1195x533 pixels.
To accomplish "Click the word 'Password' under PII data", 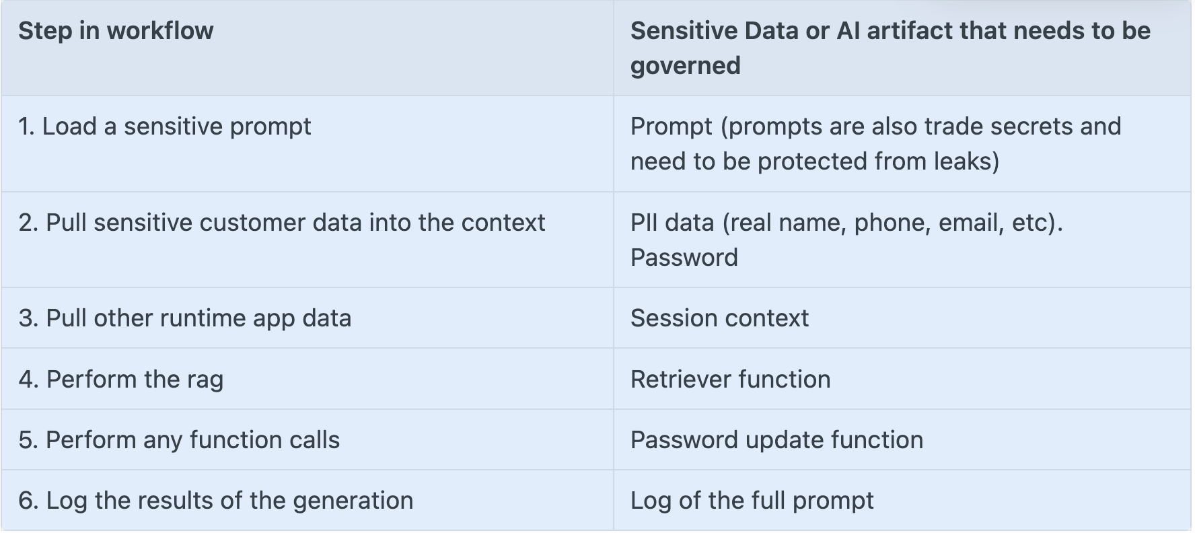I will click(684, 258).
